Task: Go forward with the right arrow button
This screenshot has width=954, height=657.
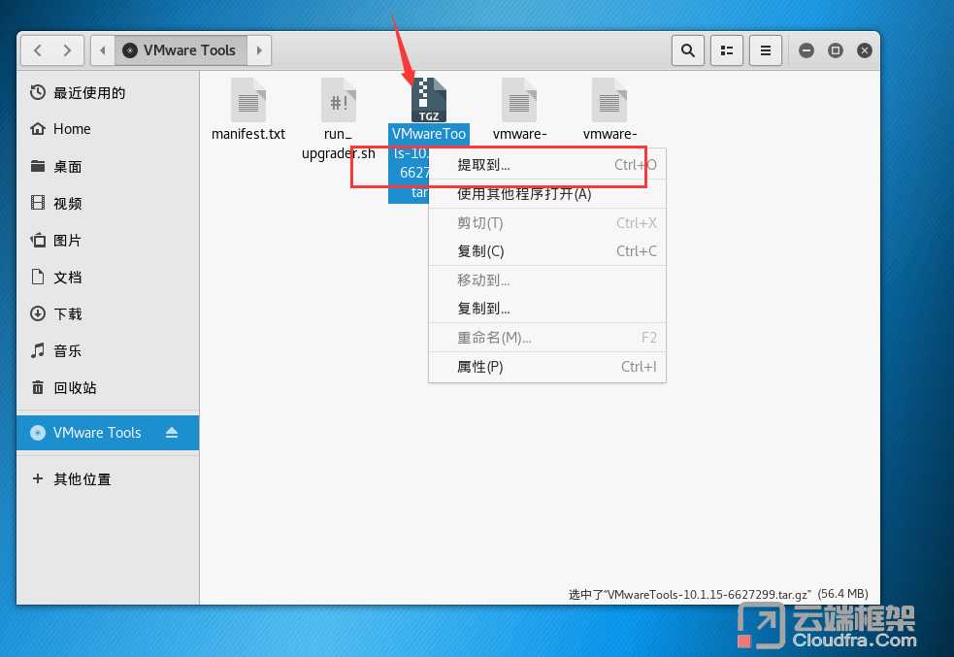Action: (67, 50)
